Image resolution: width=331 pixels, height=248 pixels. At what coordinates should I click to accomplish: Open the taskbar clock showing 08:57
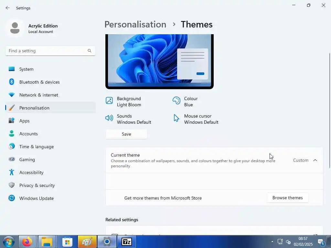(x=303, y=242)
